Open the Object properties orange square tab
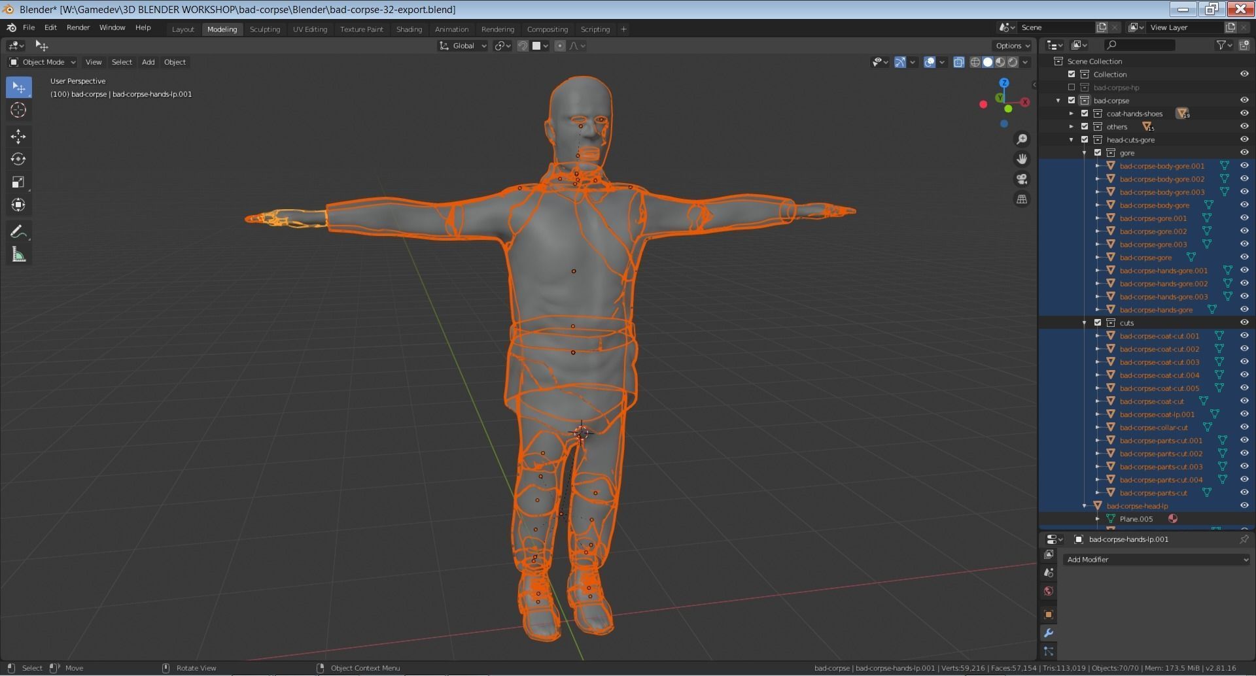 pos(1049,615)
